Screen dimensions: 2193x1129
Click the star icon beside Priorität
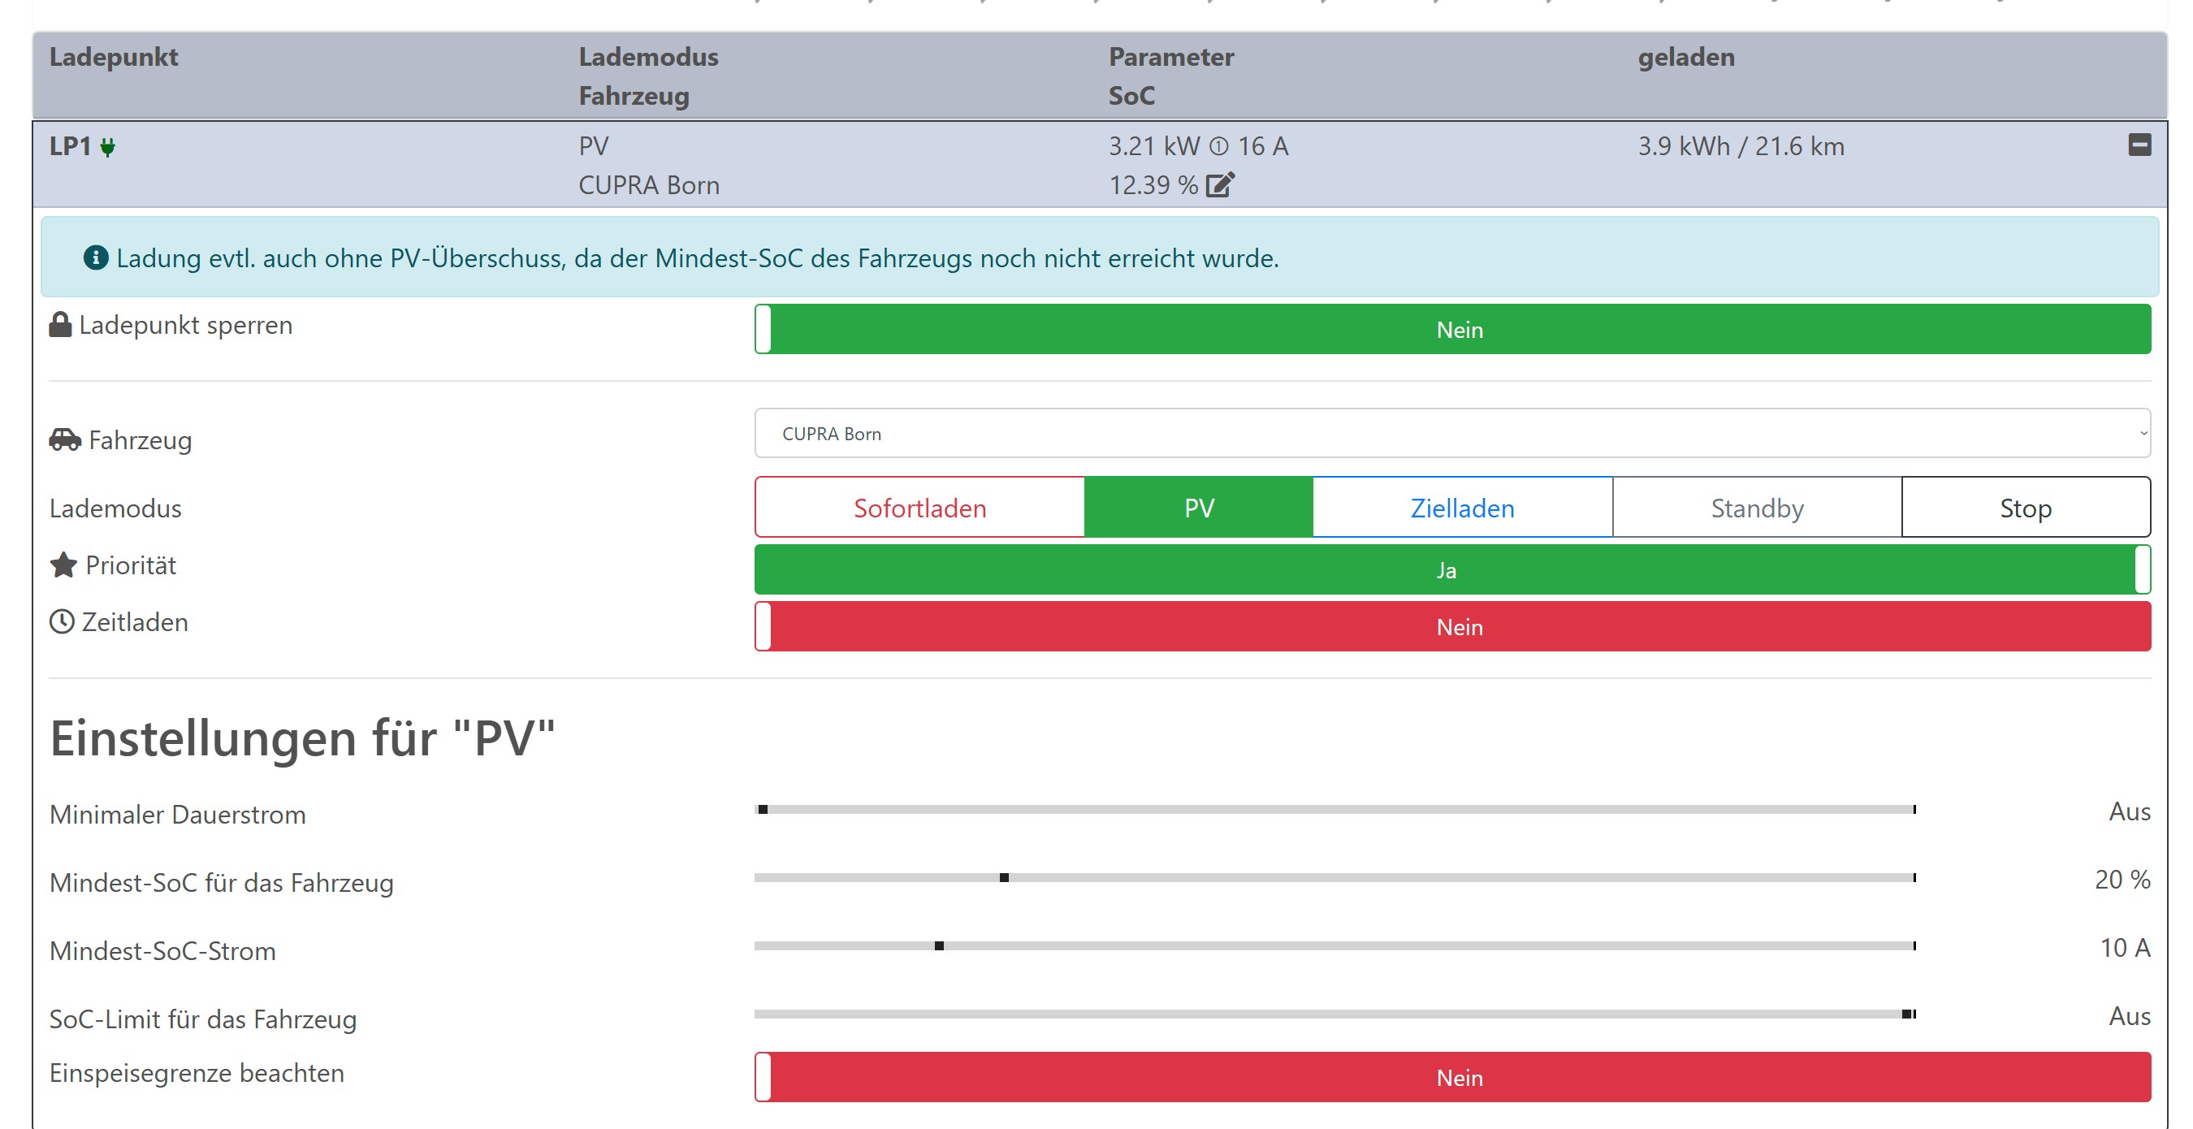coord(63,565)
